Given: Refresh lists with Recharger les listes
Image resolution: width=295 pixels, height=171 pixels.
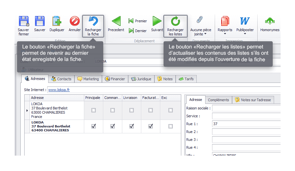Looking at the screenshot, I should pos(175,26).
